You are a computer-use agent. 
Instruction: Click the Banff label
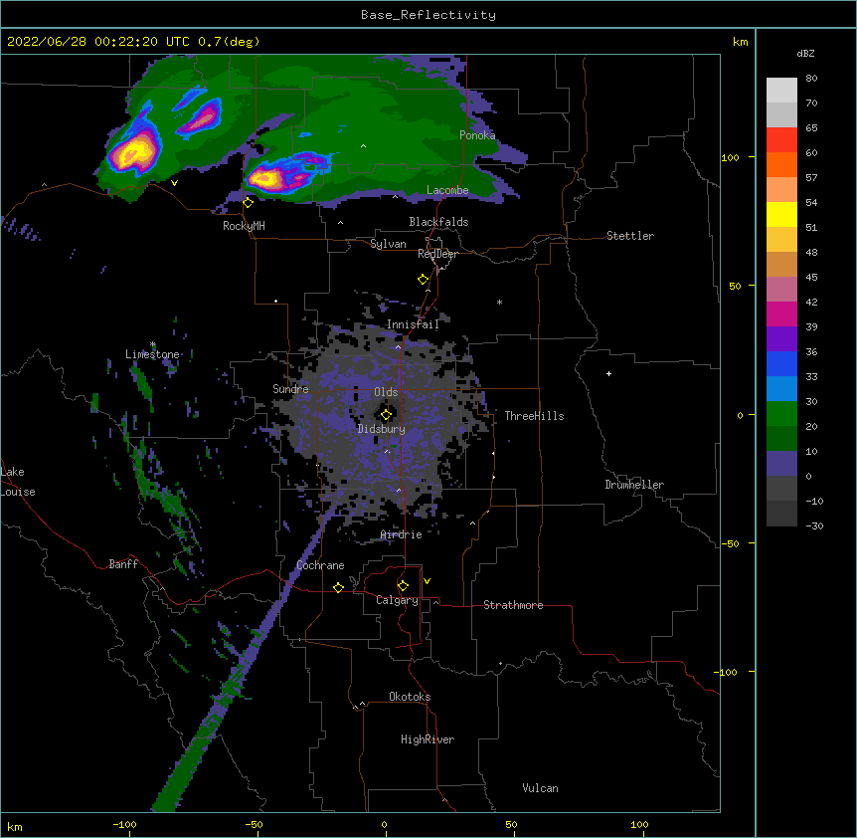pyautogui.click(x=123, y=564)
